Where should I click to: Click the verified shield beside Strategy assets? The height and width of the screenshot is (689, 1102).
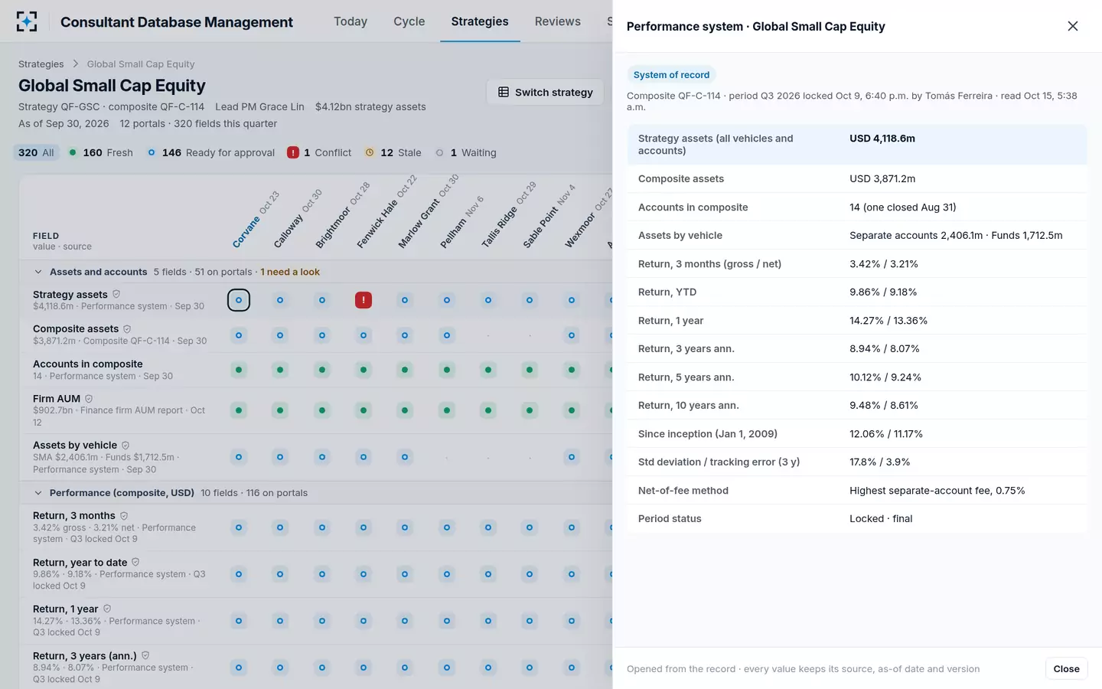point(116,294)
